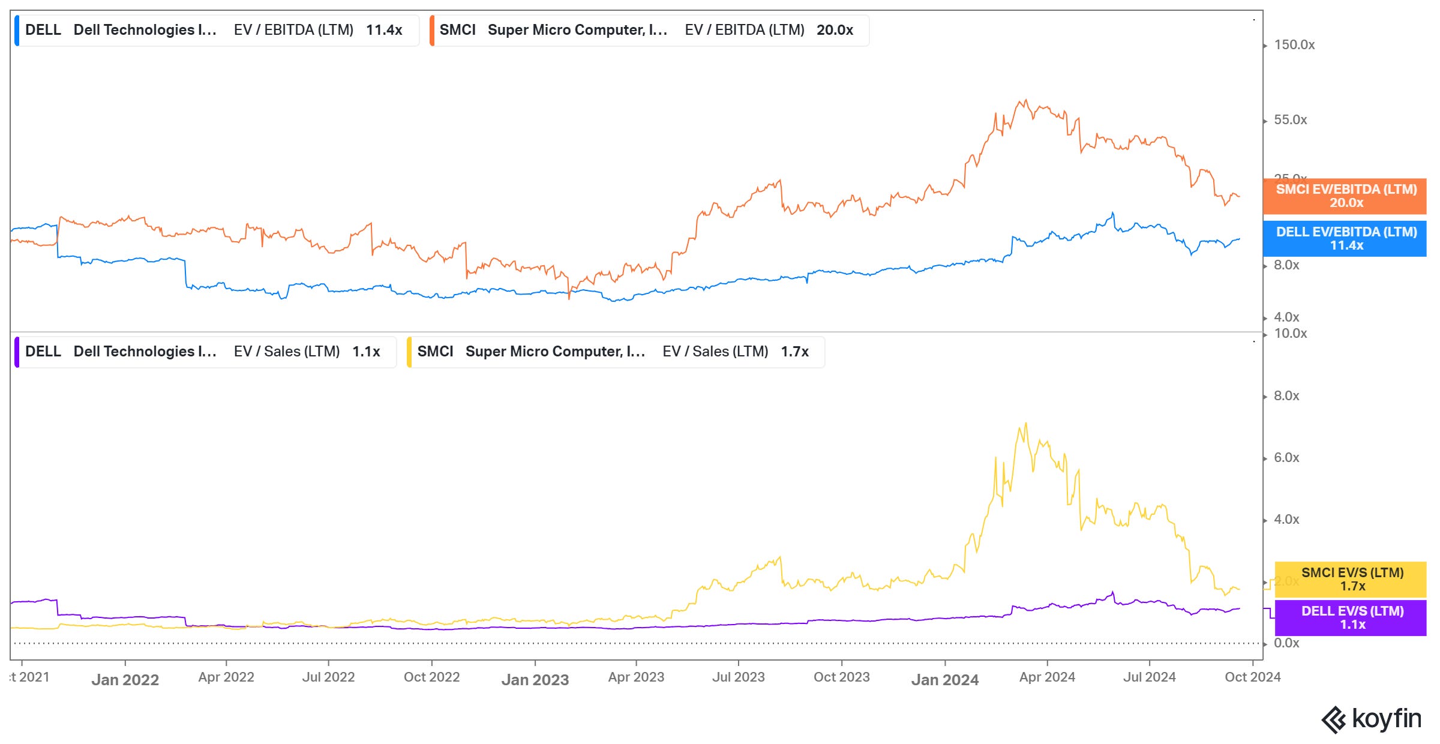This screenshot has height=744, width=1440.
Task: Click the Oct 2024 date axis label
Action: [x=1252, y=677]
